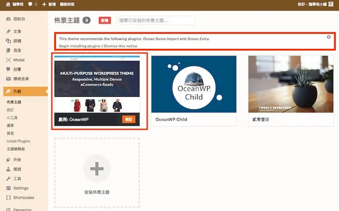Open the 文章 posts pin icon
The height and width of the screenshot is (211, 339).
(x=9, y=32)
